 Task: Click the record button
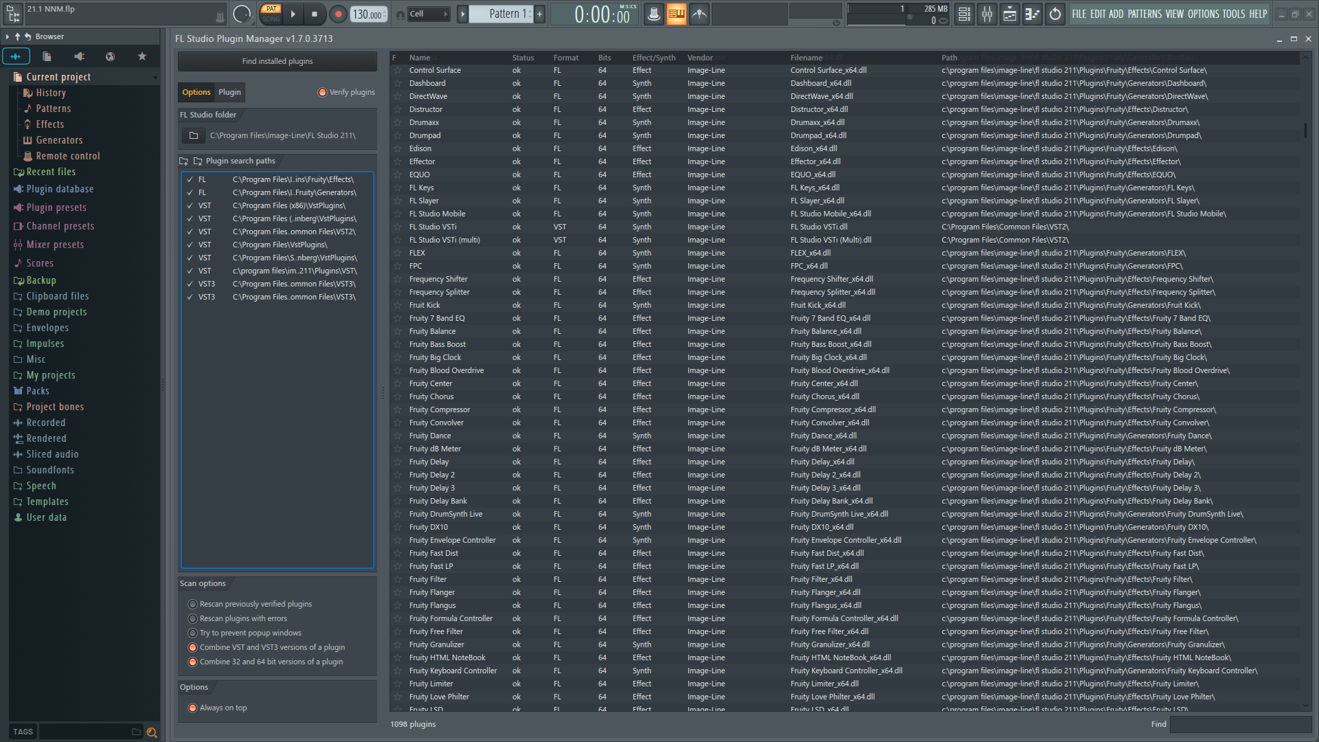pos(338,14)
